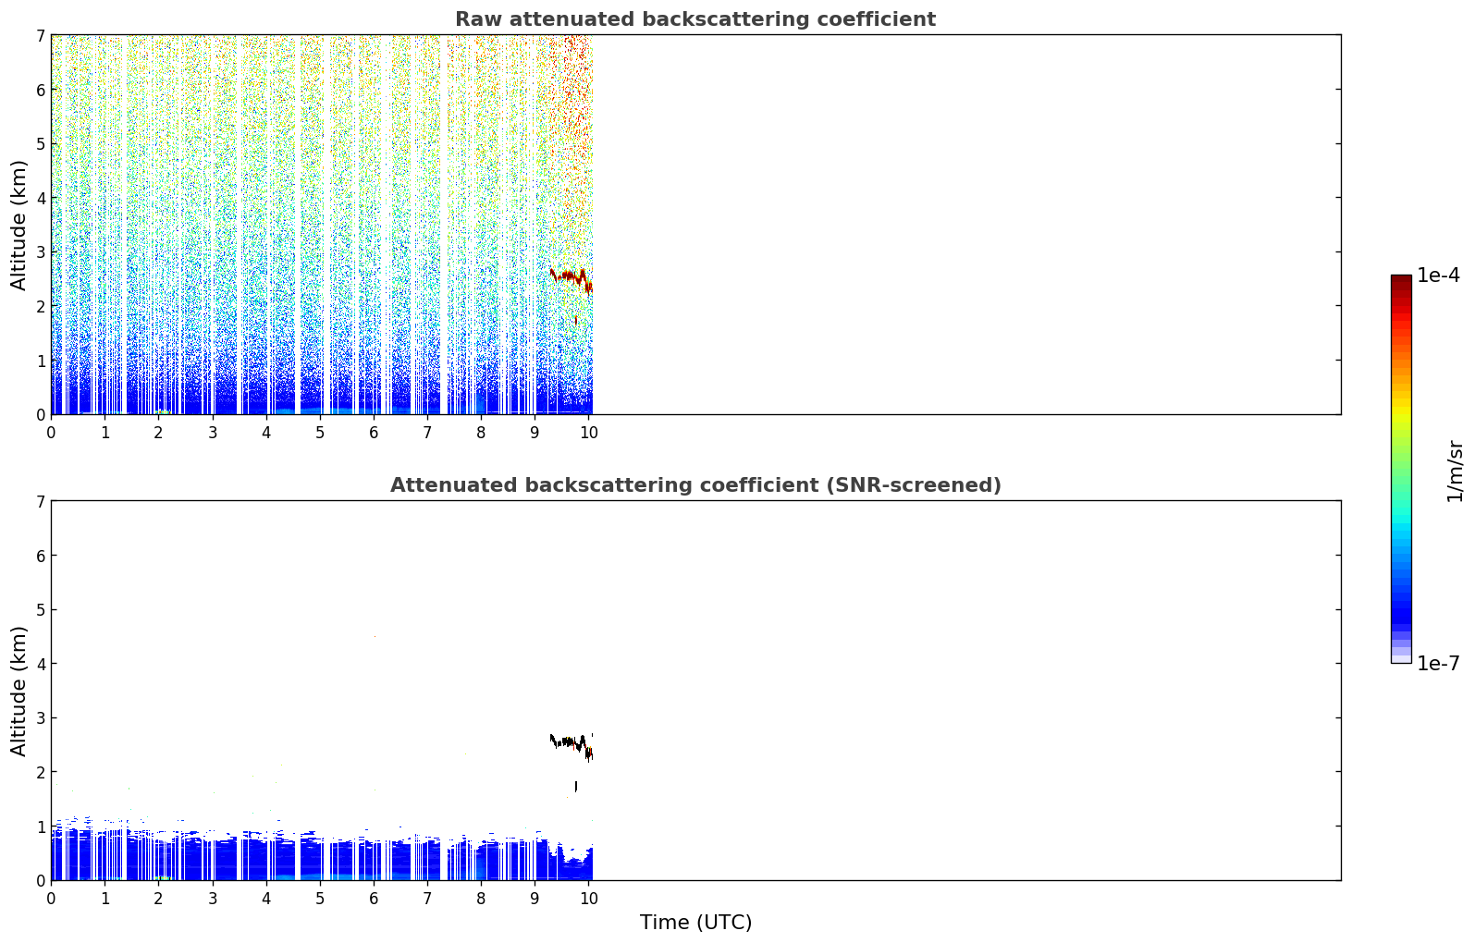Click the 3 km tick on lower altitude axis
This screenshot has width=1475, height=943.
41,717
